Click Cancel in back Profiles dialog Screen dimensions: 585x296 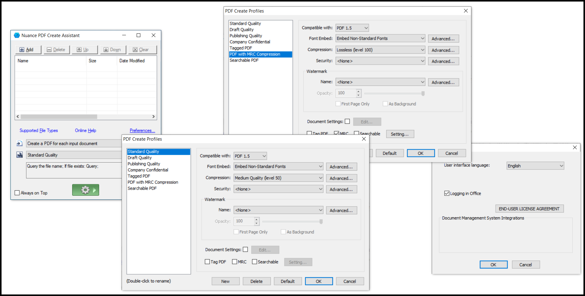[452, 153]
